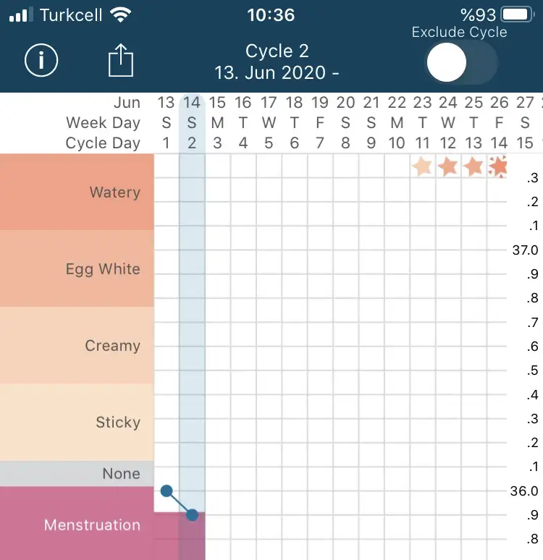
Task: Tap the star on June 25
Action: [473, 166]
